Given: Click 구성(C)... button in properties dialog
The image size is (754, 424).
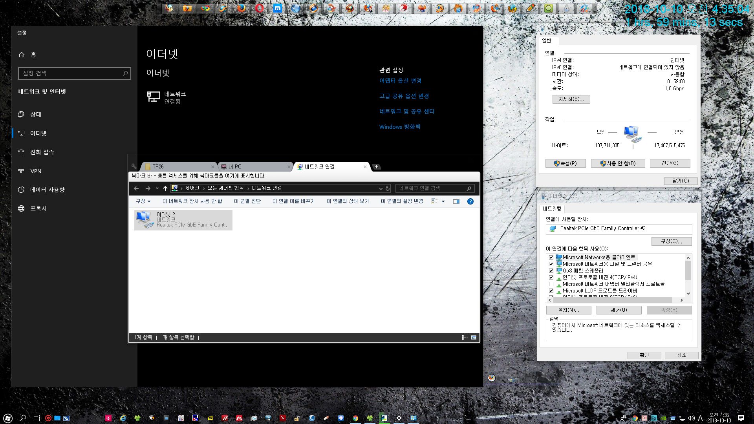Looking at the screenshot, I should 671,241.
